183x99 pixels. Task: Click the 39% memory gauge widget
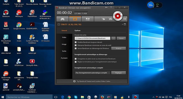tap(150, 5)
